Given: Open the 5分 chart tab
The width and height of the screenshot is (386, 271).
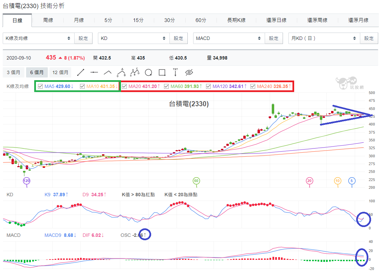Looking at the screenshot, I should 108,20.
